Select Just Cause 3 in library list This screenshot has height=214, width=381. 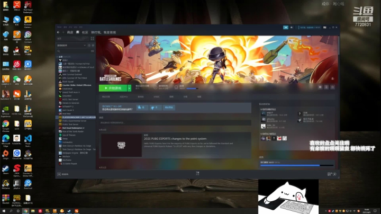pyautogui.click(x=66, y=110)
